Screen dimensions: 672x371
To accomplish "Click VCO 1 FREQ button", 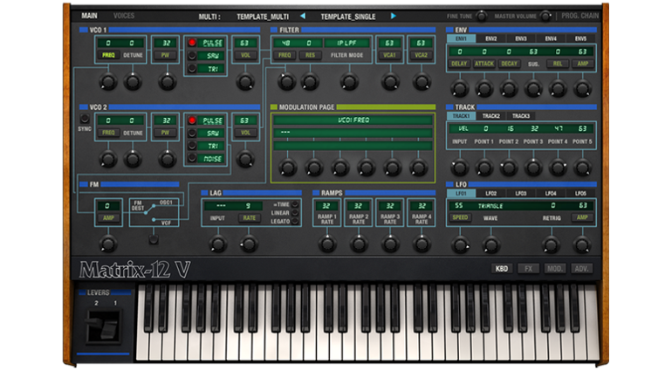I will (108, 55).
